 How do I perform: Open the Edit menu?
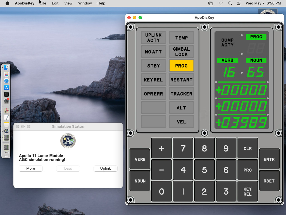click(55, 3)
